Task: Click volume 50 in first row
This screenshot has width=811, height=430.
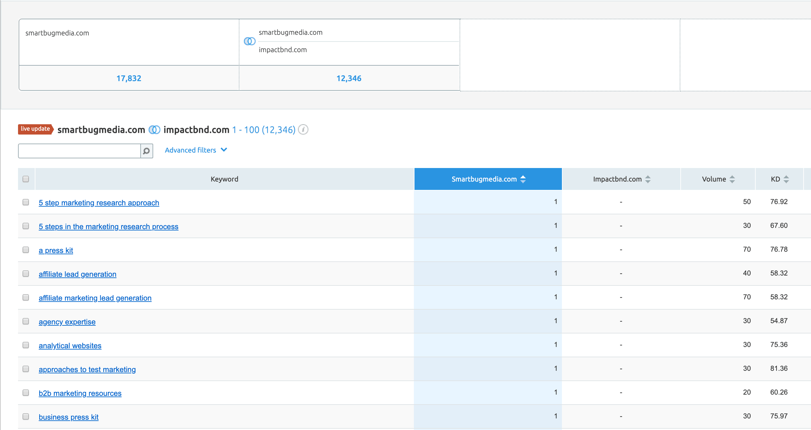Action: click(747, 202)
